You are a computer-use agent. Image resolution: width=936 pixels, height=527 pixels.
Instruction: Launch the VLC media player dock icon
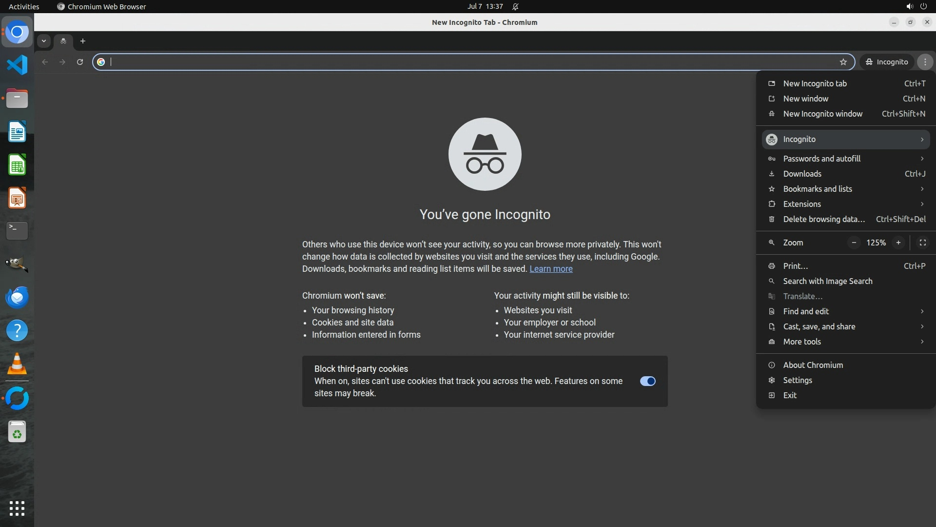pos(17,364)
